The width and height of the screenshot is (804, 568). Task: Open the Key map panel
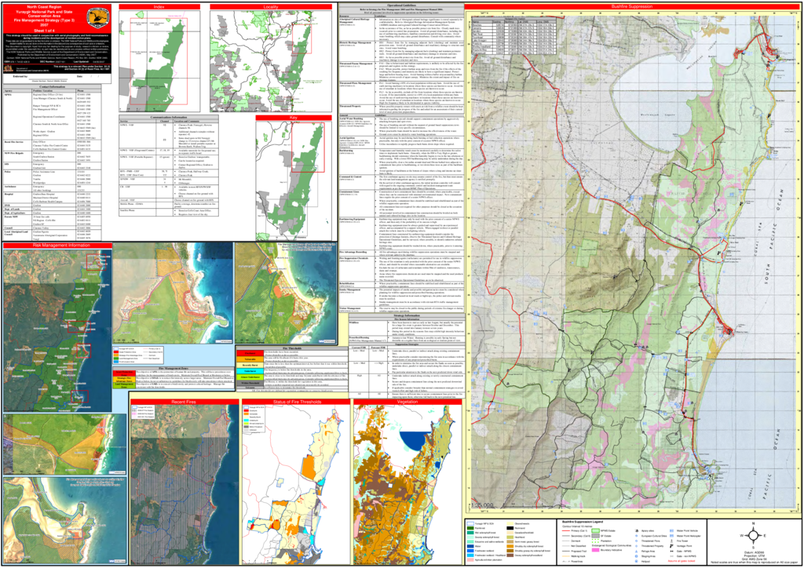294,180
